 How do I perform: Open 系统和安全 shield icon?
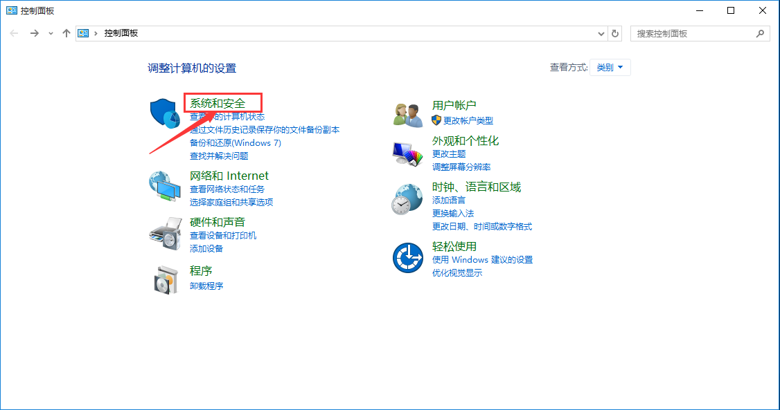(165, 112)
